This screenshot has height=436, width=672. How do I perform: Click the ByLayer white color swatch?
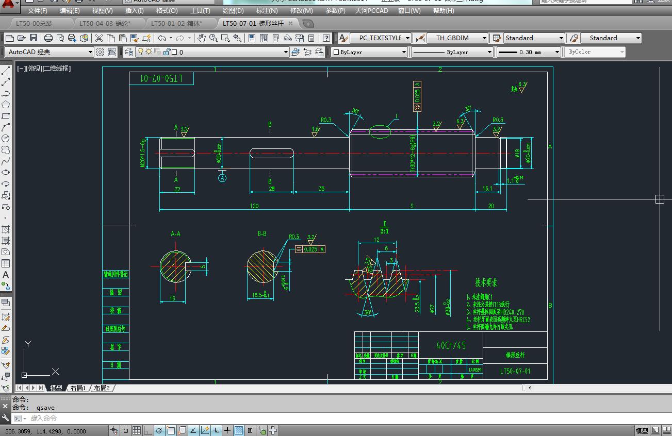click(x=336, y=52)
